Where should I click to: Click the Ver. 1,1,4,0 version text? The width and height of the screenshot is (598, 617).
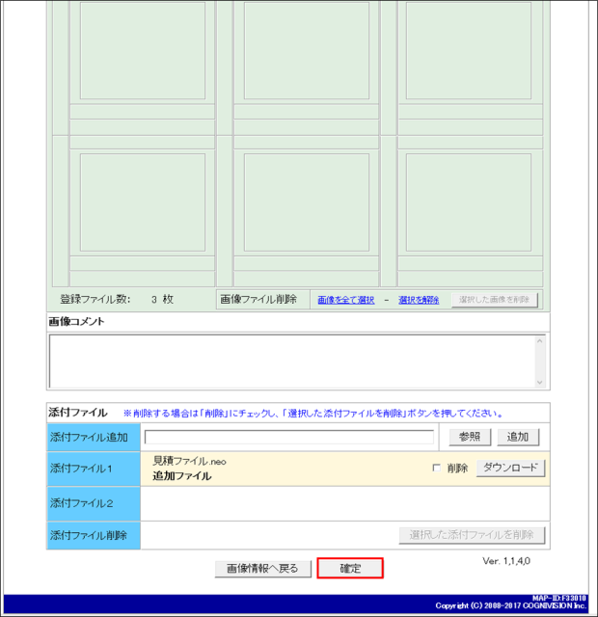[506, 561]
